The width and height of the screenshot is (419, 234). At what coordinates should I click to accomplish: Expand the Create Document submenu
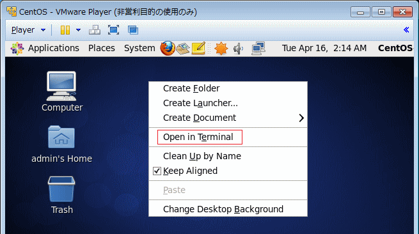tap(228, 118)
